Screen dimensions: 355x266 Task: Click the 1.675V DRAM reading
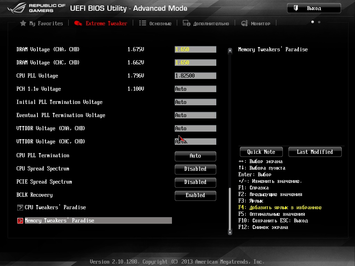(x=136, y=49)
